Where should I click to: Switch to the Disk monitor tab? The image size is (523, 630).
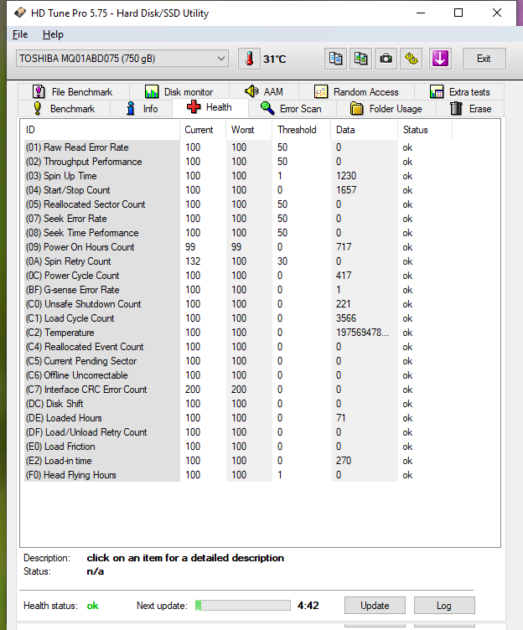pyautogui.click(x=179, y=92)
